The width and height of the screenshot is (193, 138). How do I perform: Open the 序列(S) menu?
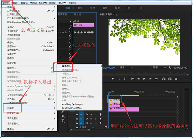click(x=33, y=3)
